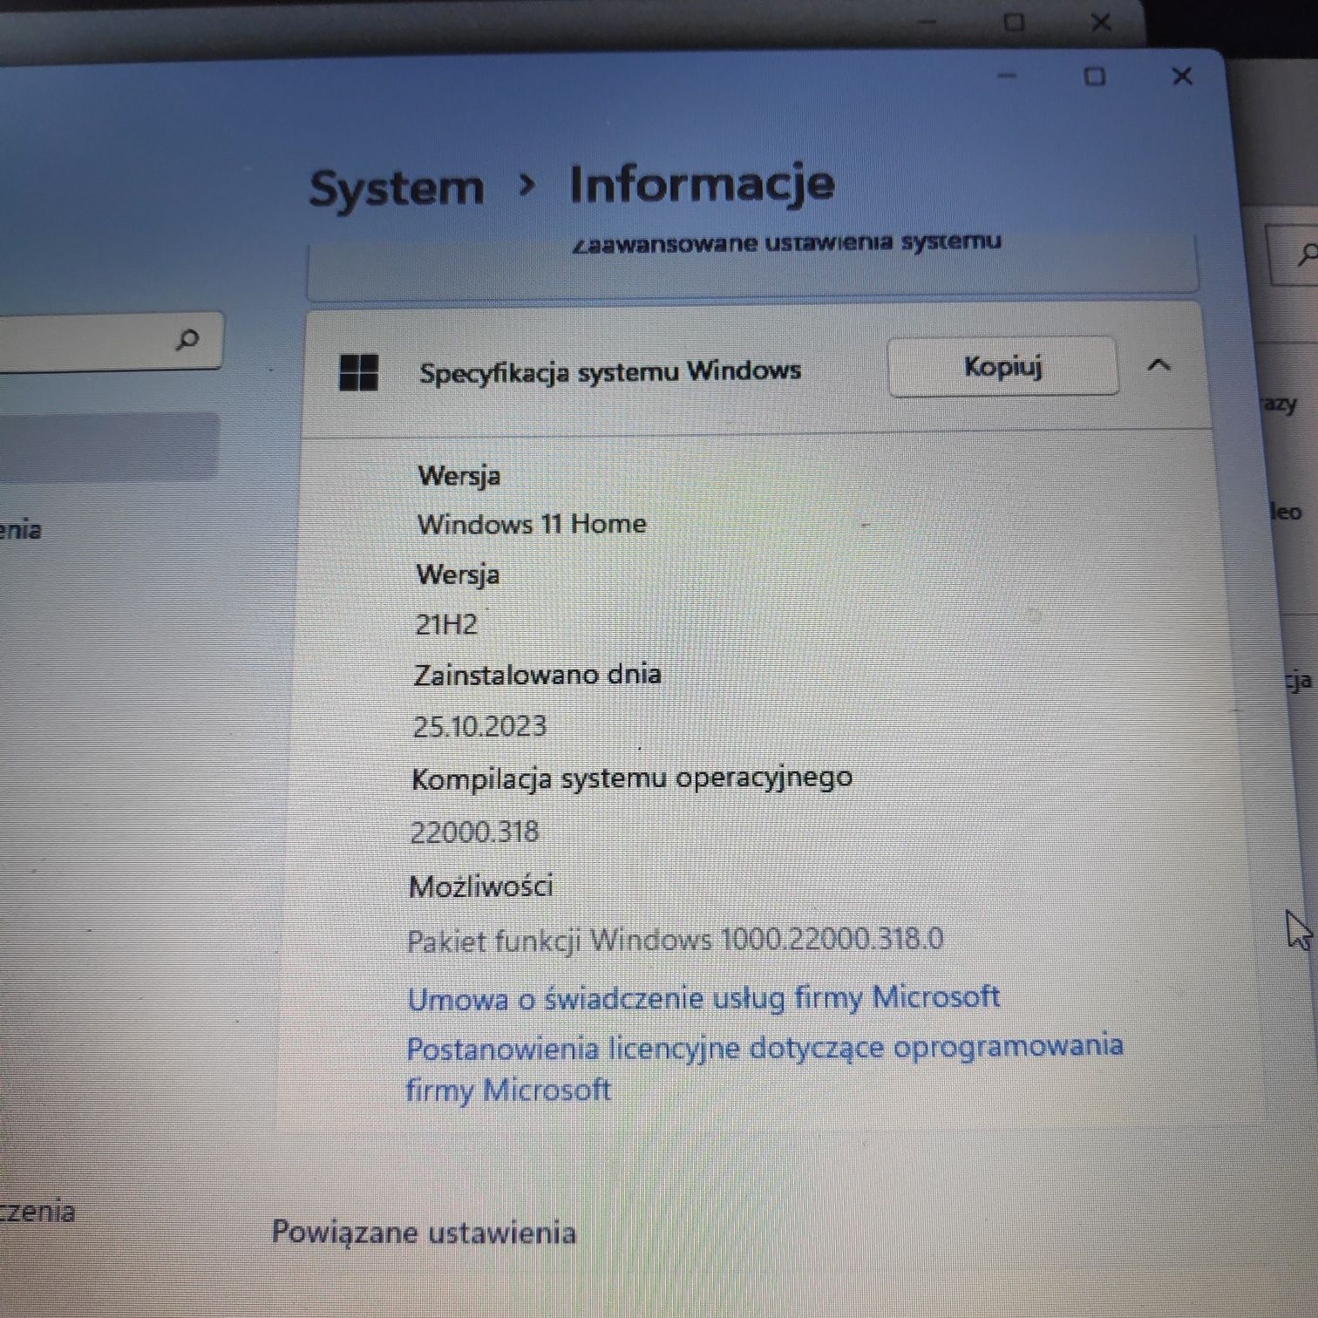Image resolution: width=1318 pixels, height=1318 pixels.
Task: Select the Windows 11 Home edition text
Action: coord(532,524)
